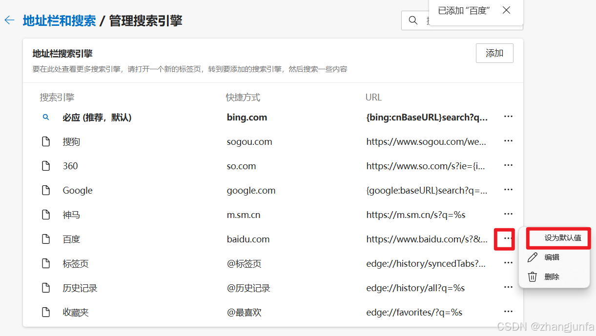The height and width of the screenshot is (336, 596).
Task: Click the URL column header
Action: tap(373, 98)
